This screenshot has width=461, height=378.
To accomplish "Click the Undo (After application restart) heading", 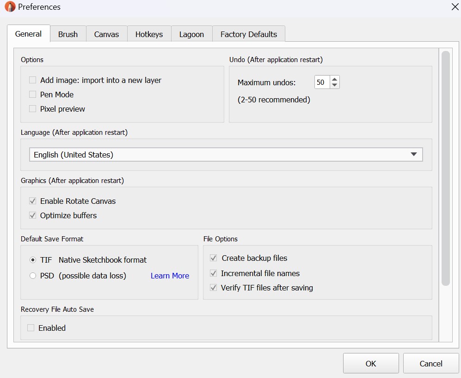I will pos(276,60).
